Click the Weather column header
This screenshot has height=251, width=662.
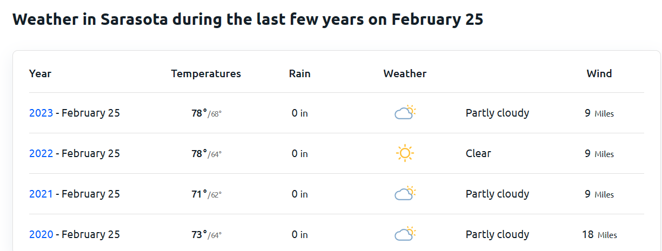pos(405,73)
